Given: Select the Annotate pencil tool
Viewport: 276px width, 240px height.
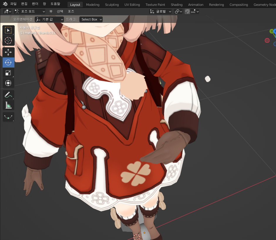Looking at the screenshot, I should pos(8,95).
